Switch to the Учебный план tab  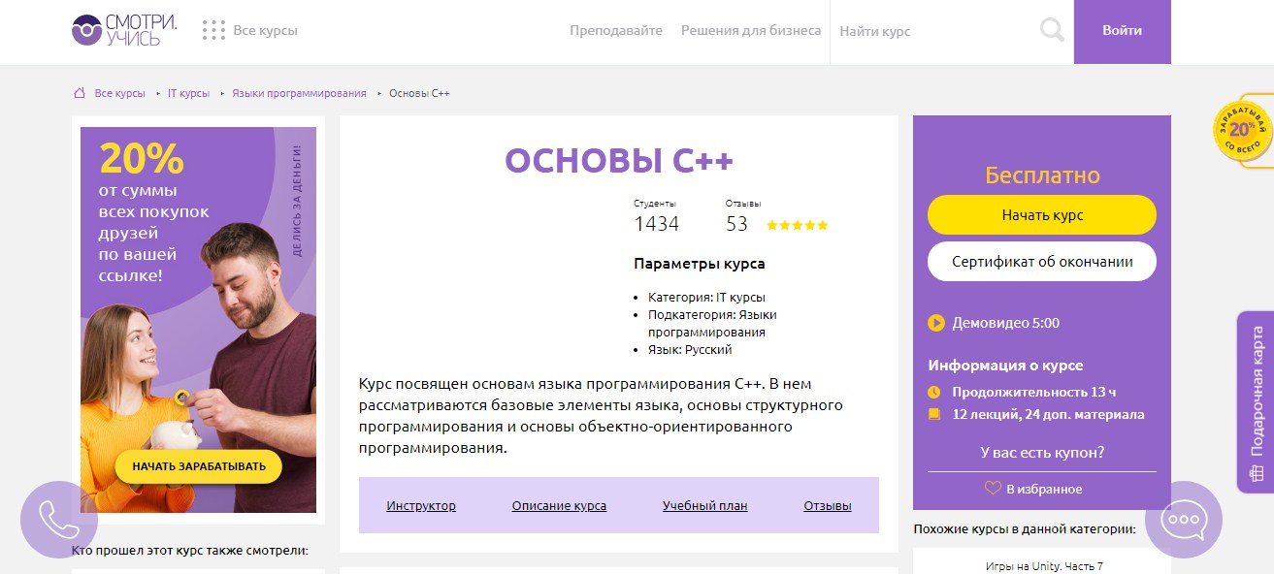(705, 506)
